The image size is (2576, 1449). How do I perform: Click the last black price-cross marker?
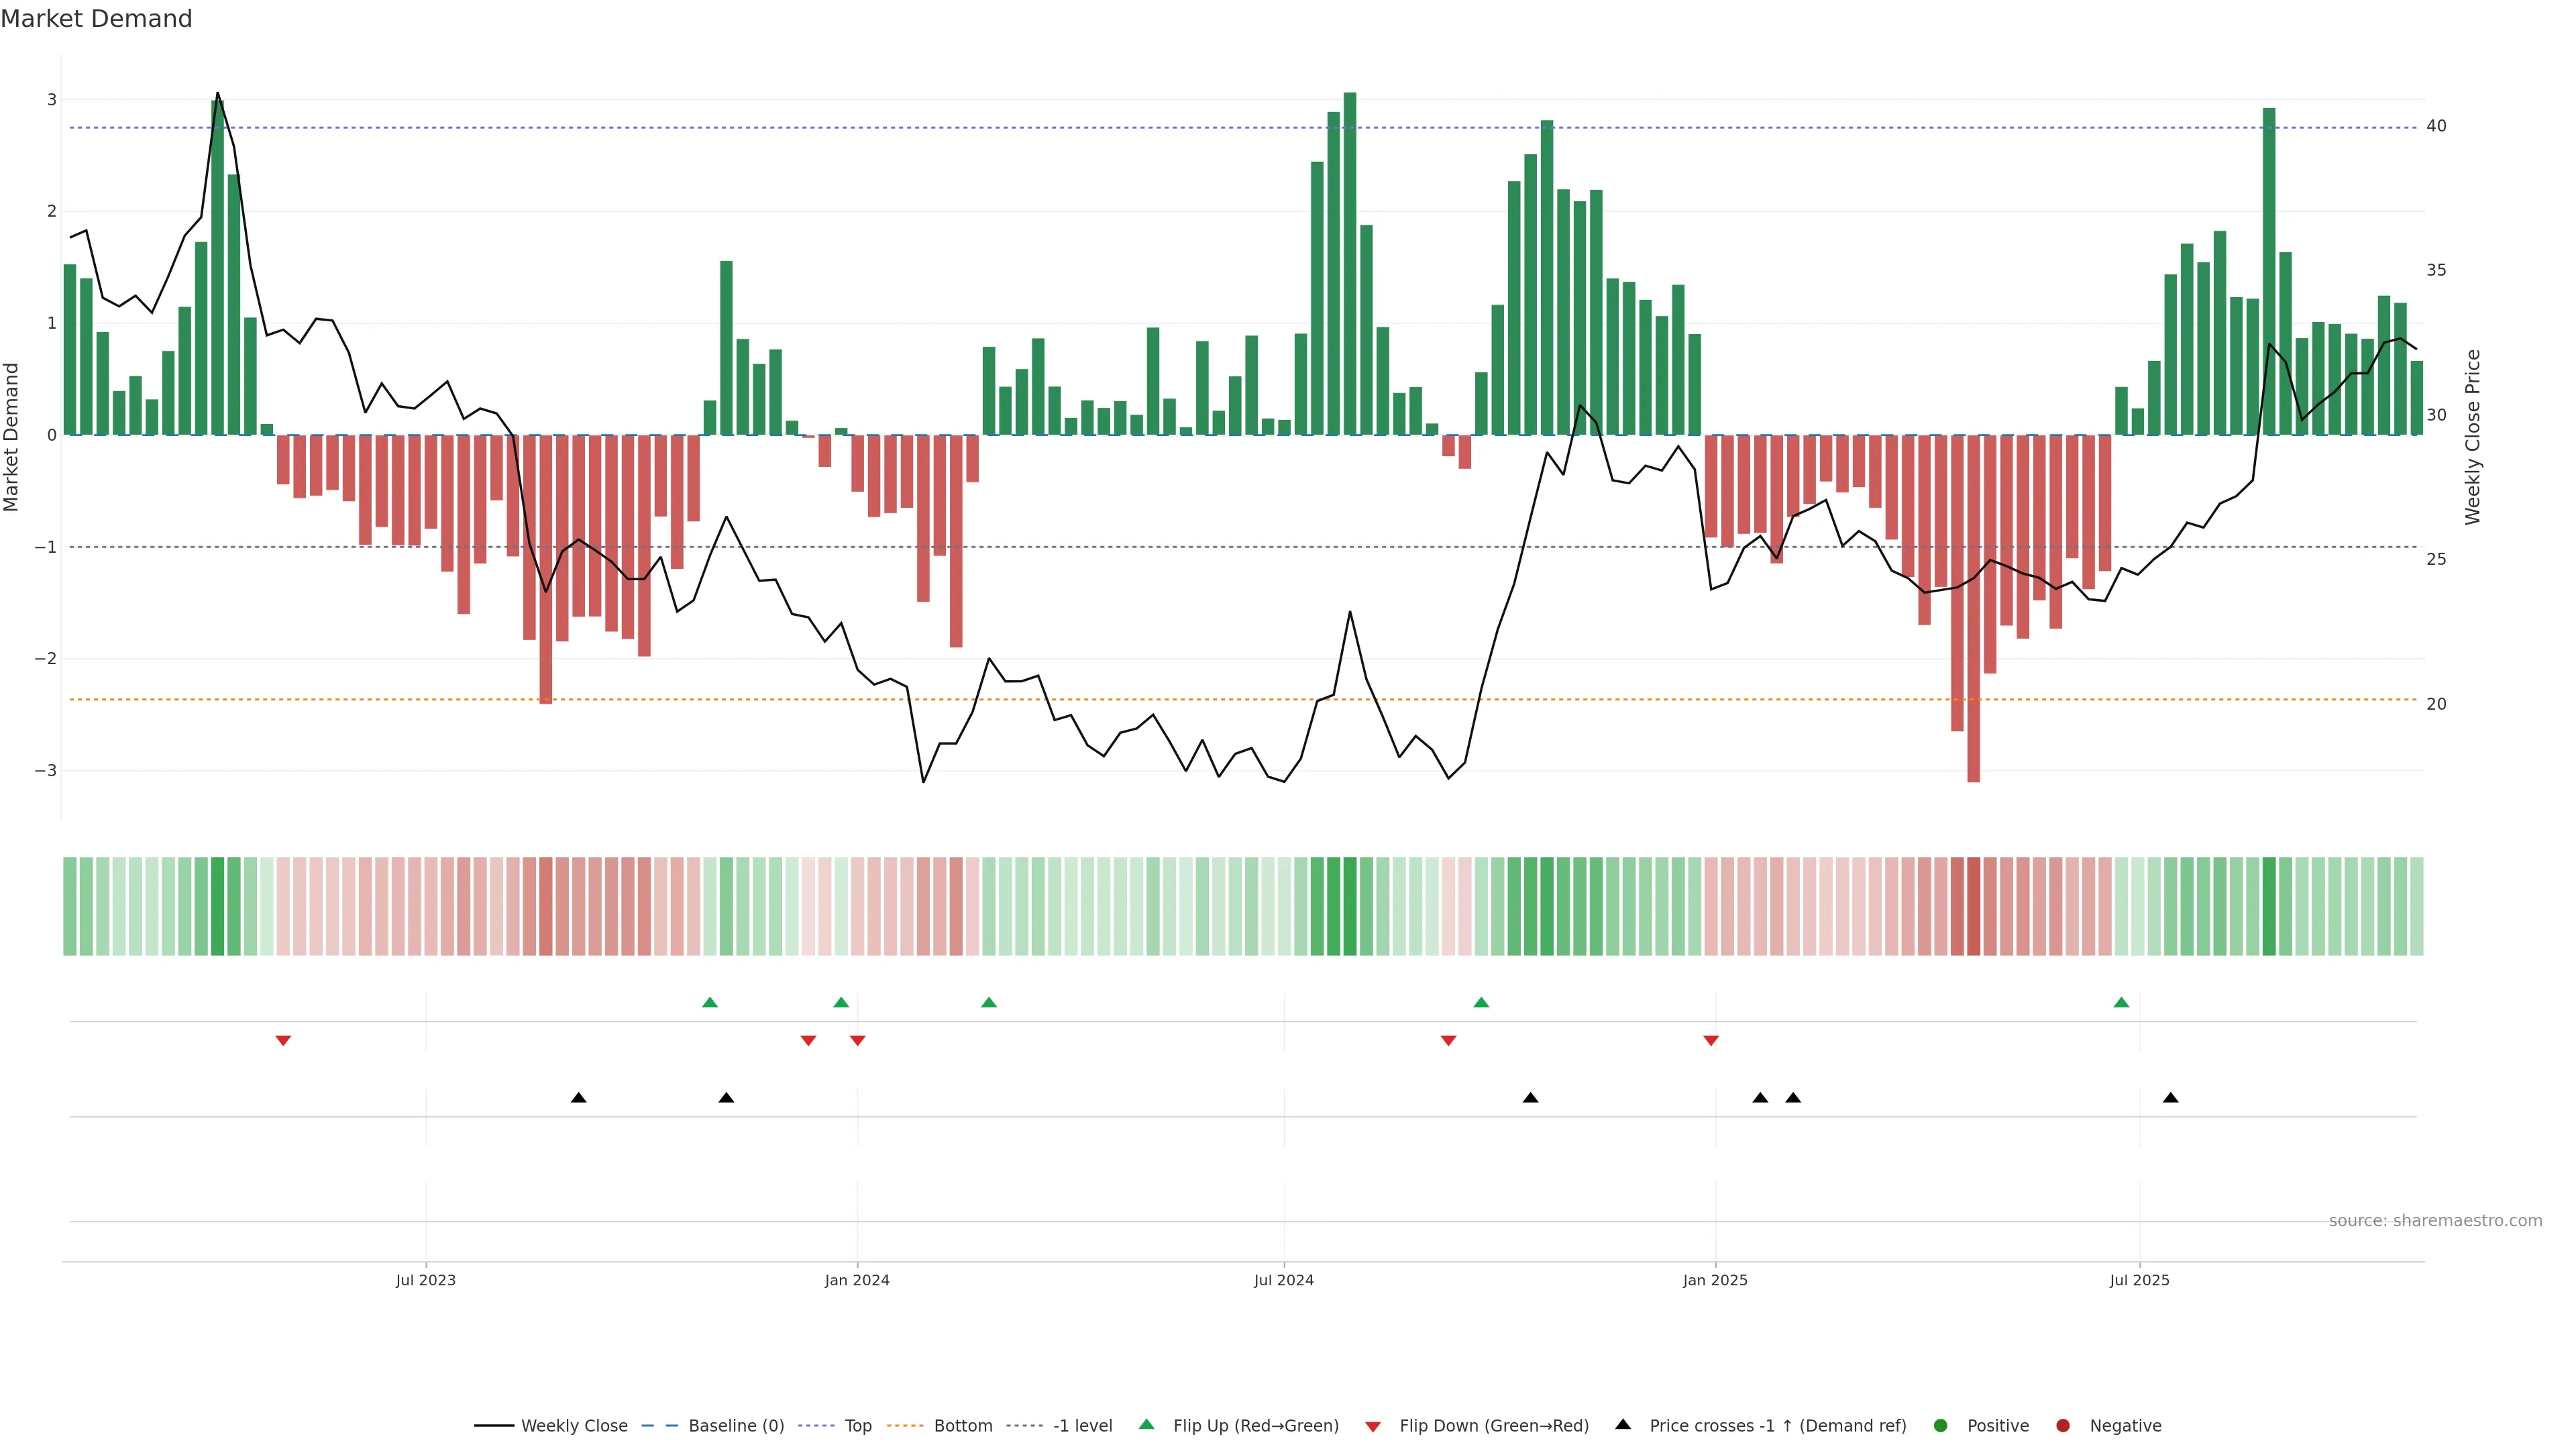point(2170,1098)
